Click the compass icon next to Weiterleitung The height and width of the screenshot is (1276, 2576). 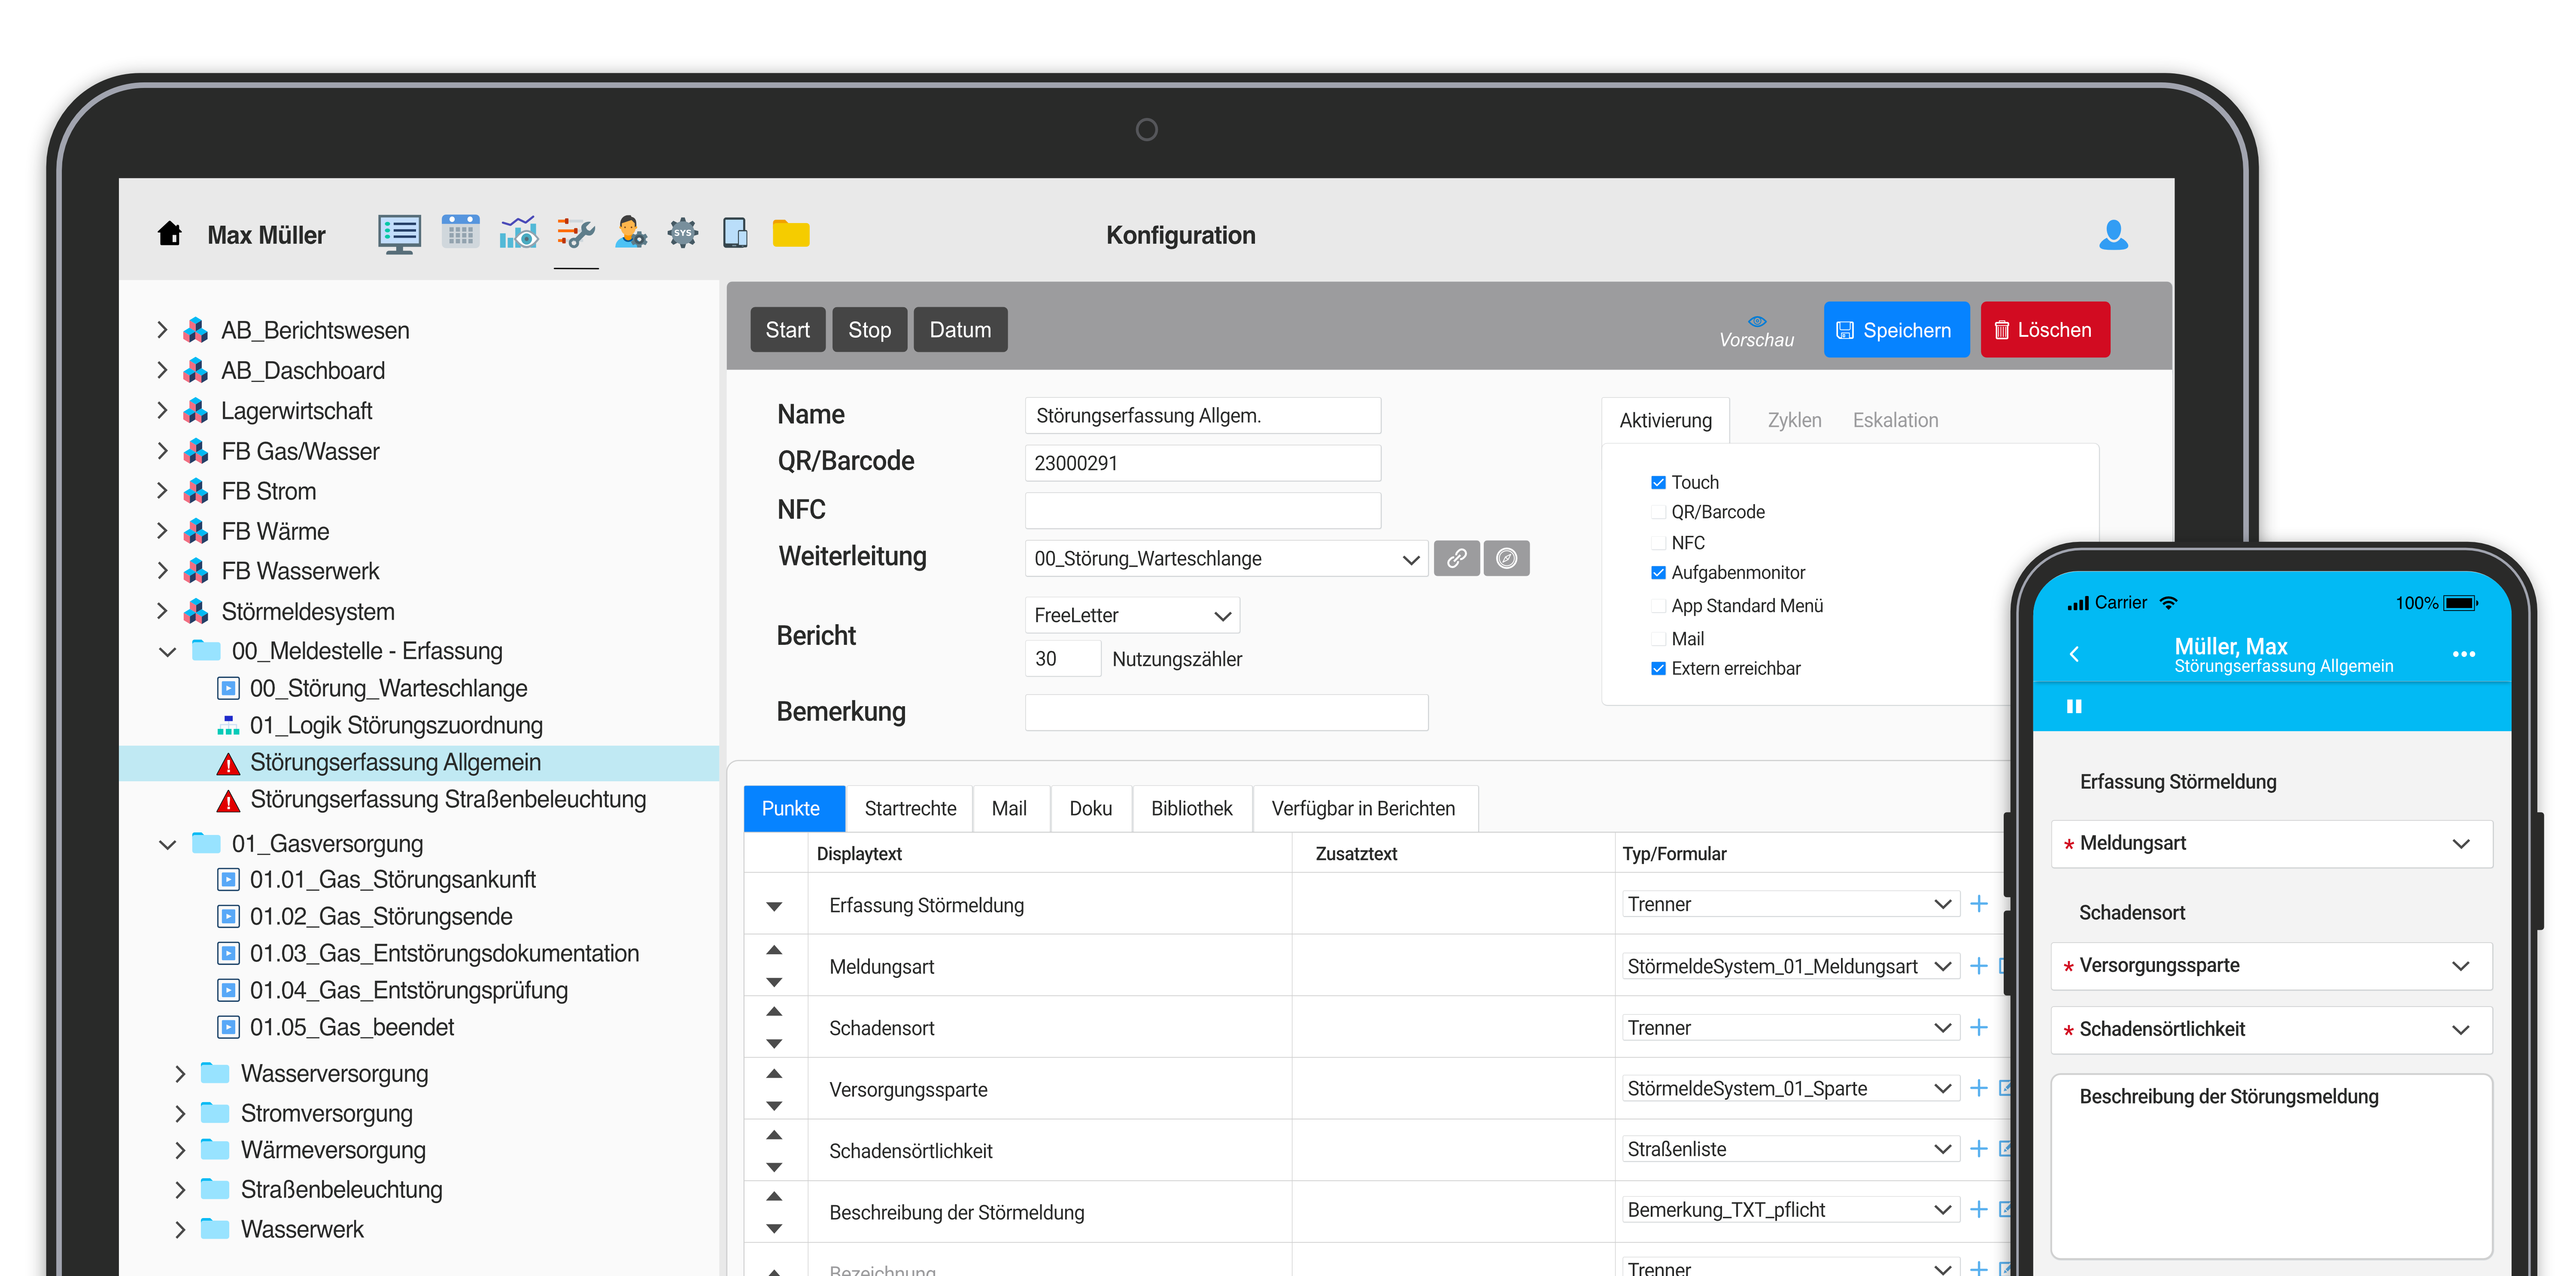[x=1506, y=559]
